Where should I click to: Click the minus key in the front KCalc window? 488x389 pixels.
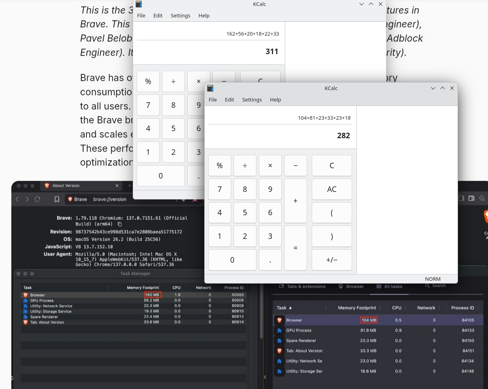(296, 165)
